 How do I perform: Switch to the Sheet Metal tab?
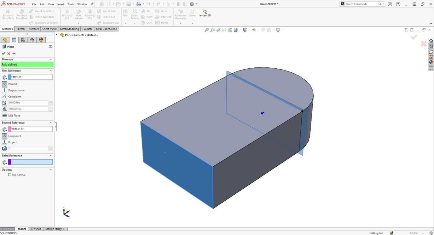[x=49, y=29]
